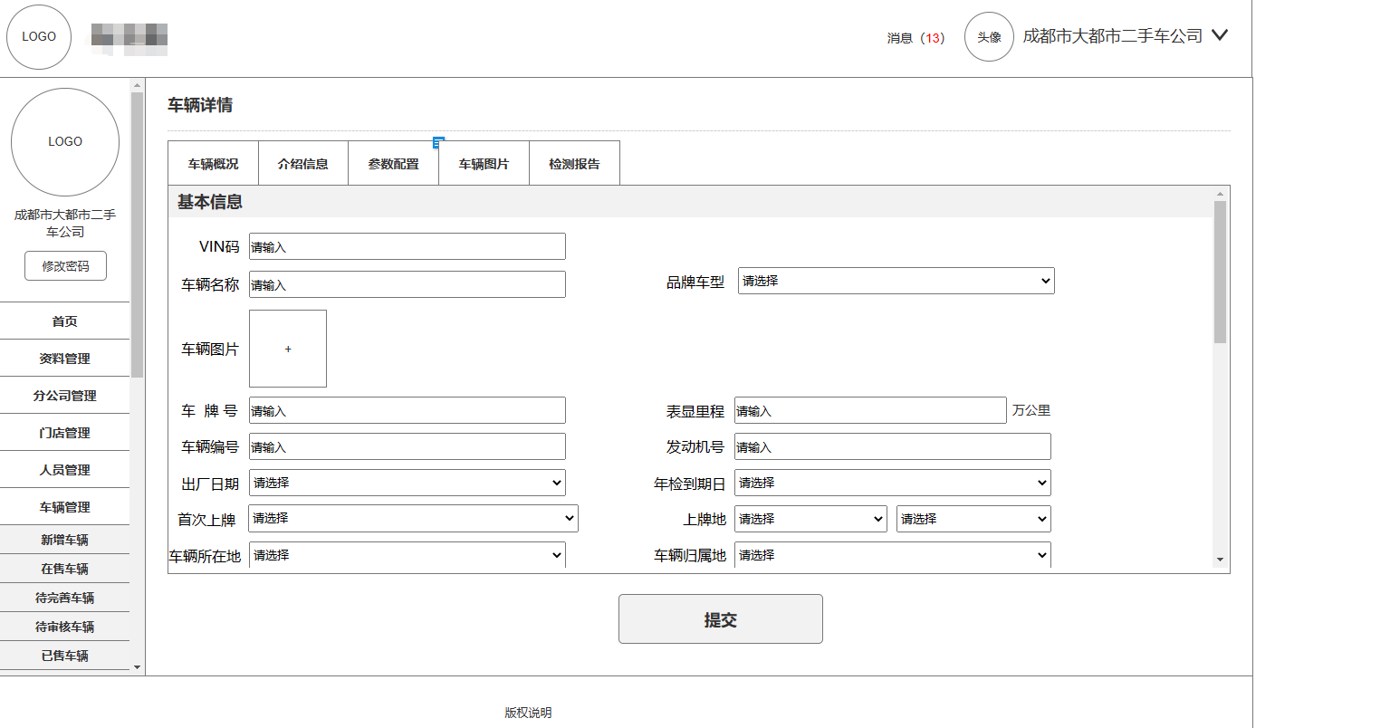
Task: Click the sidebar scroll down arrow
Action: 137,667
